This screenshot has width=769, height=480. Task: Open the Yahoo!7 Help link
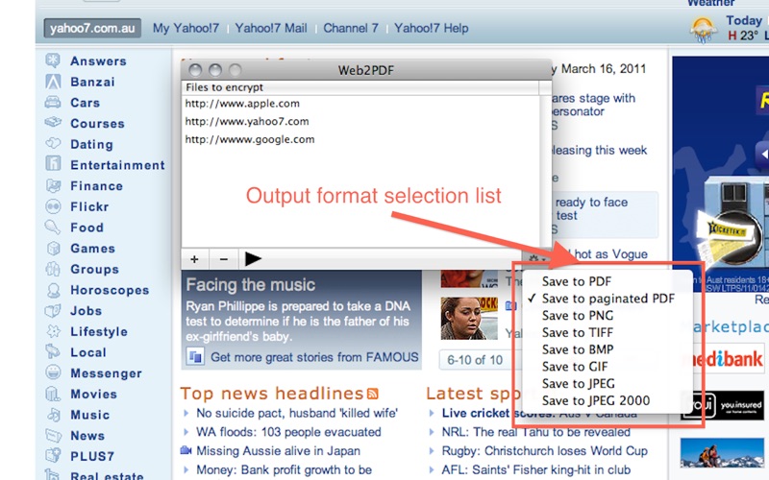(431, 29)
